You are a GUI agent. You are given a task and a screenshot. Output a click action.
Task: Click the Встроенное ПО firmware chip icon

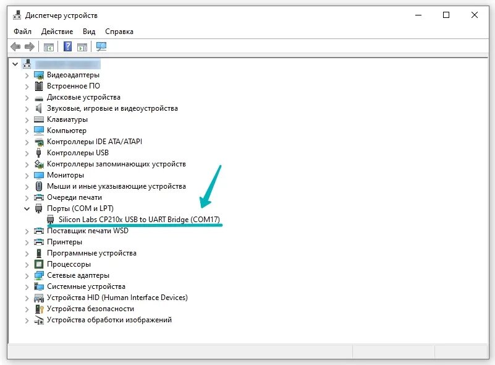[x=39, y=86]
